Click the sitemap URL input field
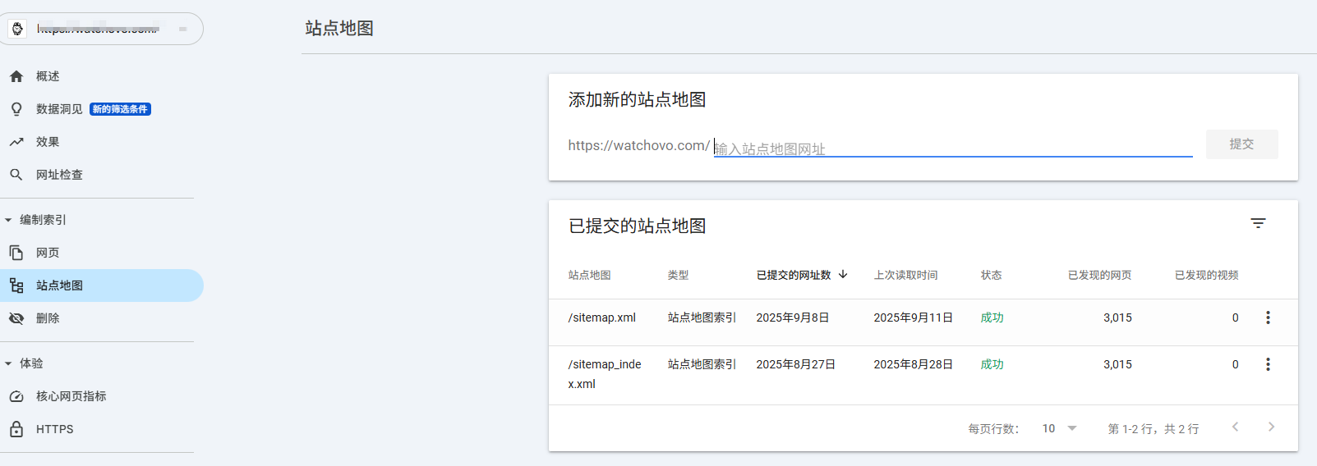Image resolution: width=1317 pixels, height=466 pixels. [953, 148]
